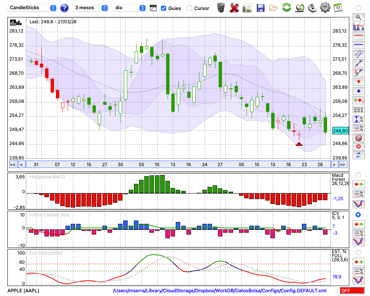Screen dimensions: 370x296
Task: Select the blue horizontal line tool
Action: pos(358,45)
